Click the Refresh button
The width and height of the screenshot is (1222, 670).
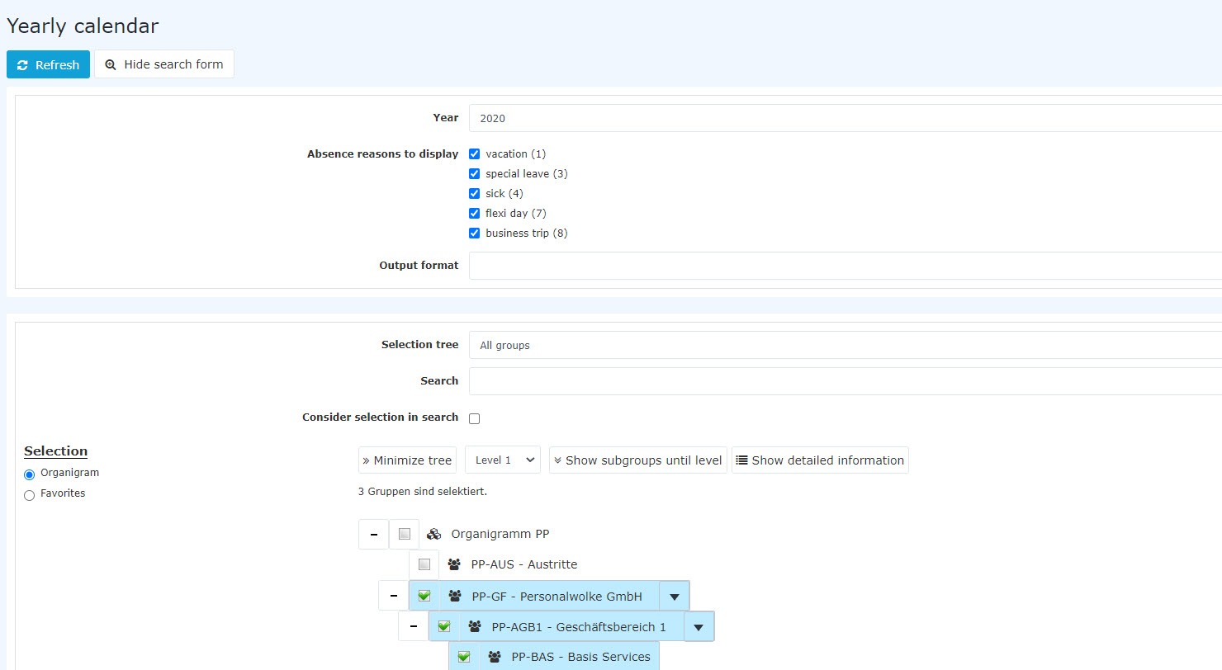coord(48,64)
